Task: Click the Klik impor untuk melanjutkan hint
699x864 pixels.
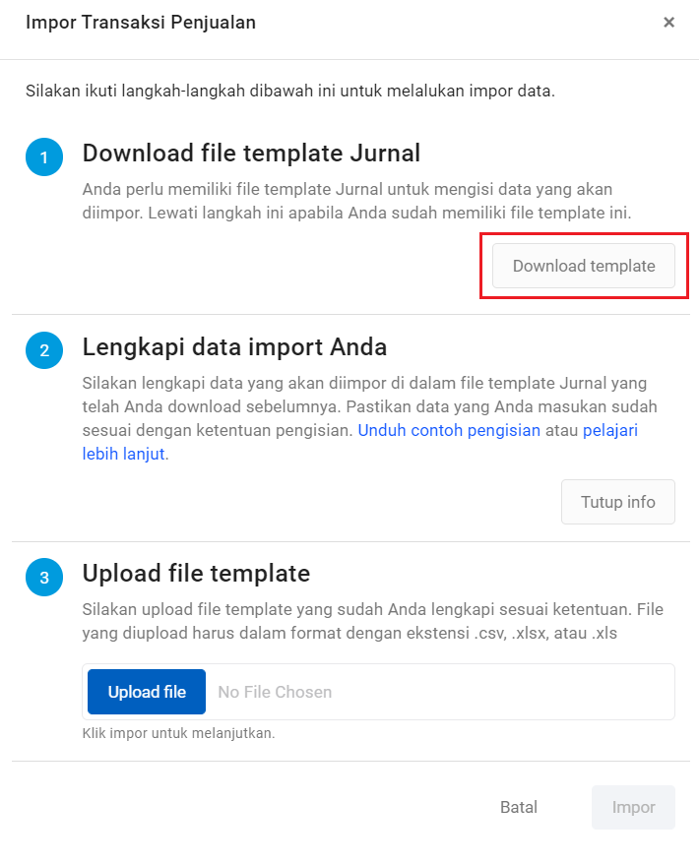Action: coord(178,733)
